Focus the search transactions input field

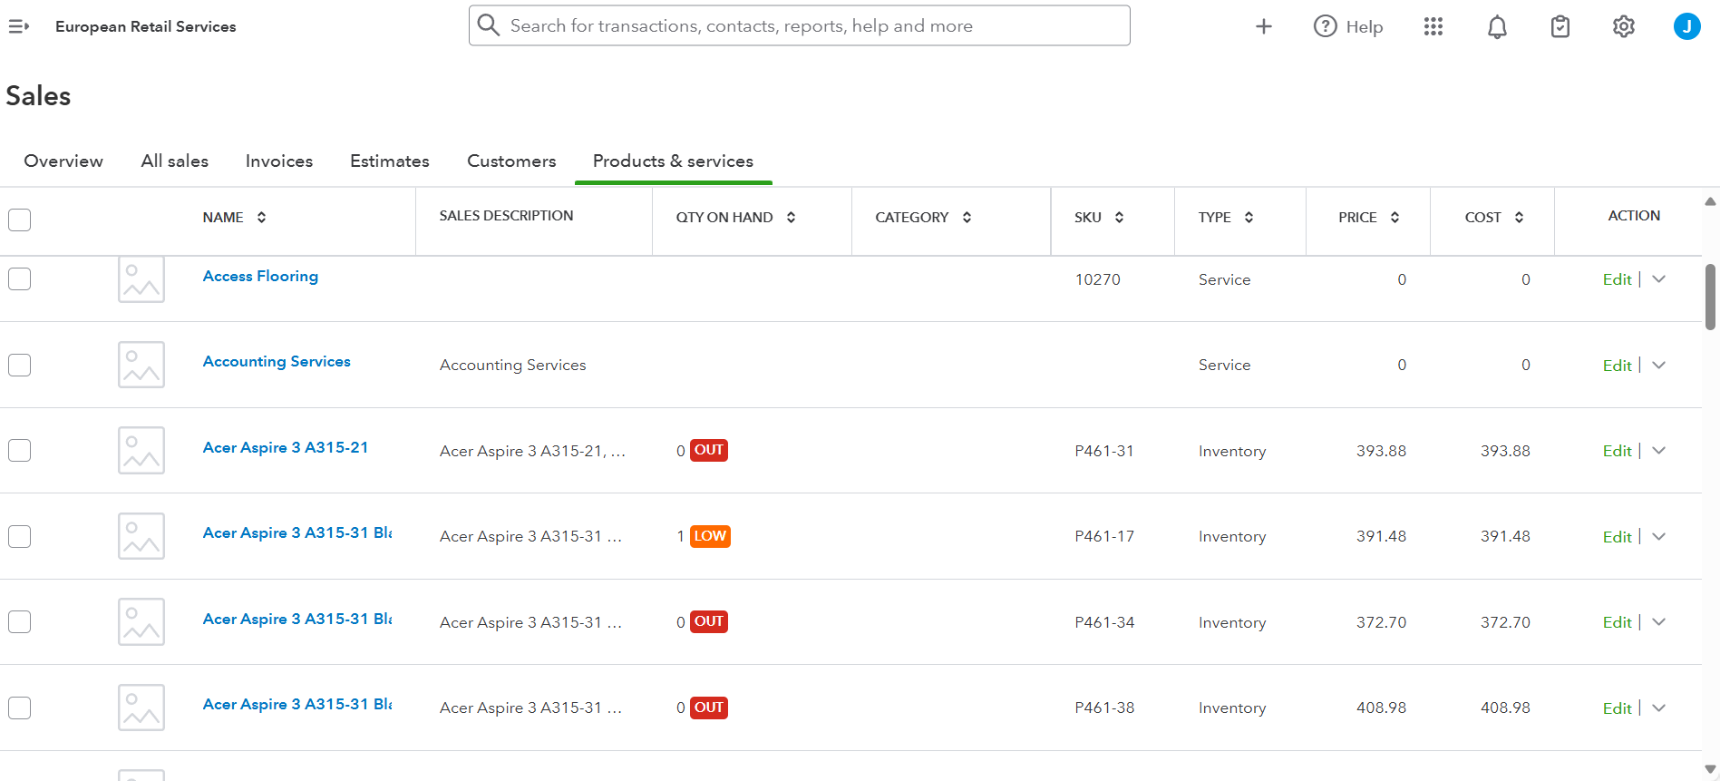click(x=799, y=25)
